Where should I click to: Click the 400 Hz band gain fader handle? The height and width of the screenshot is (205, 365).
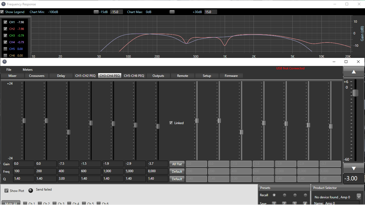[x=69, y=132]
